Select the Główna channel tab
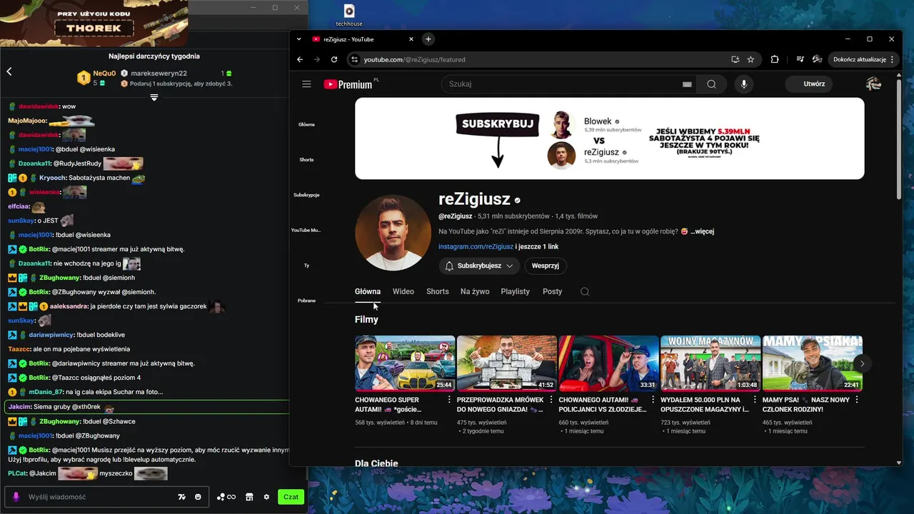914x514 pixels. pos(368,291)
